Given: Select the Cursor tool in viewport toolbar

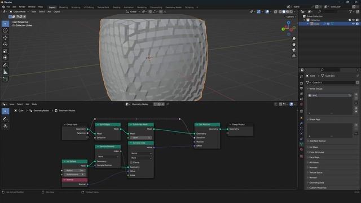Looking at the screenshot, I should click(x=5, y=30).
